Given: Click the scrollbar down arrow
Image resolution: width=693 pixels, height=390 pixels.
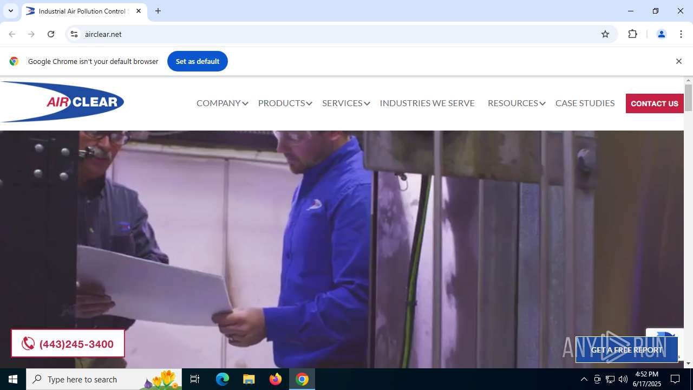Looking at the screenshot, I should [688, 363].
